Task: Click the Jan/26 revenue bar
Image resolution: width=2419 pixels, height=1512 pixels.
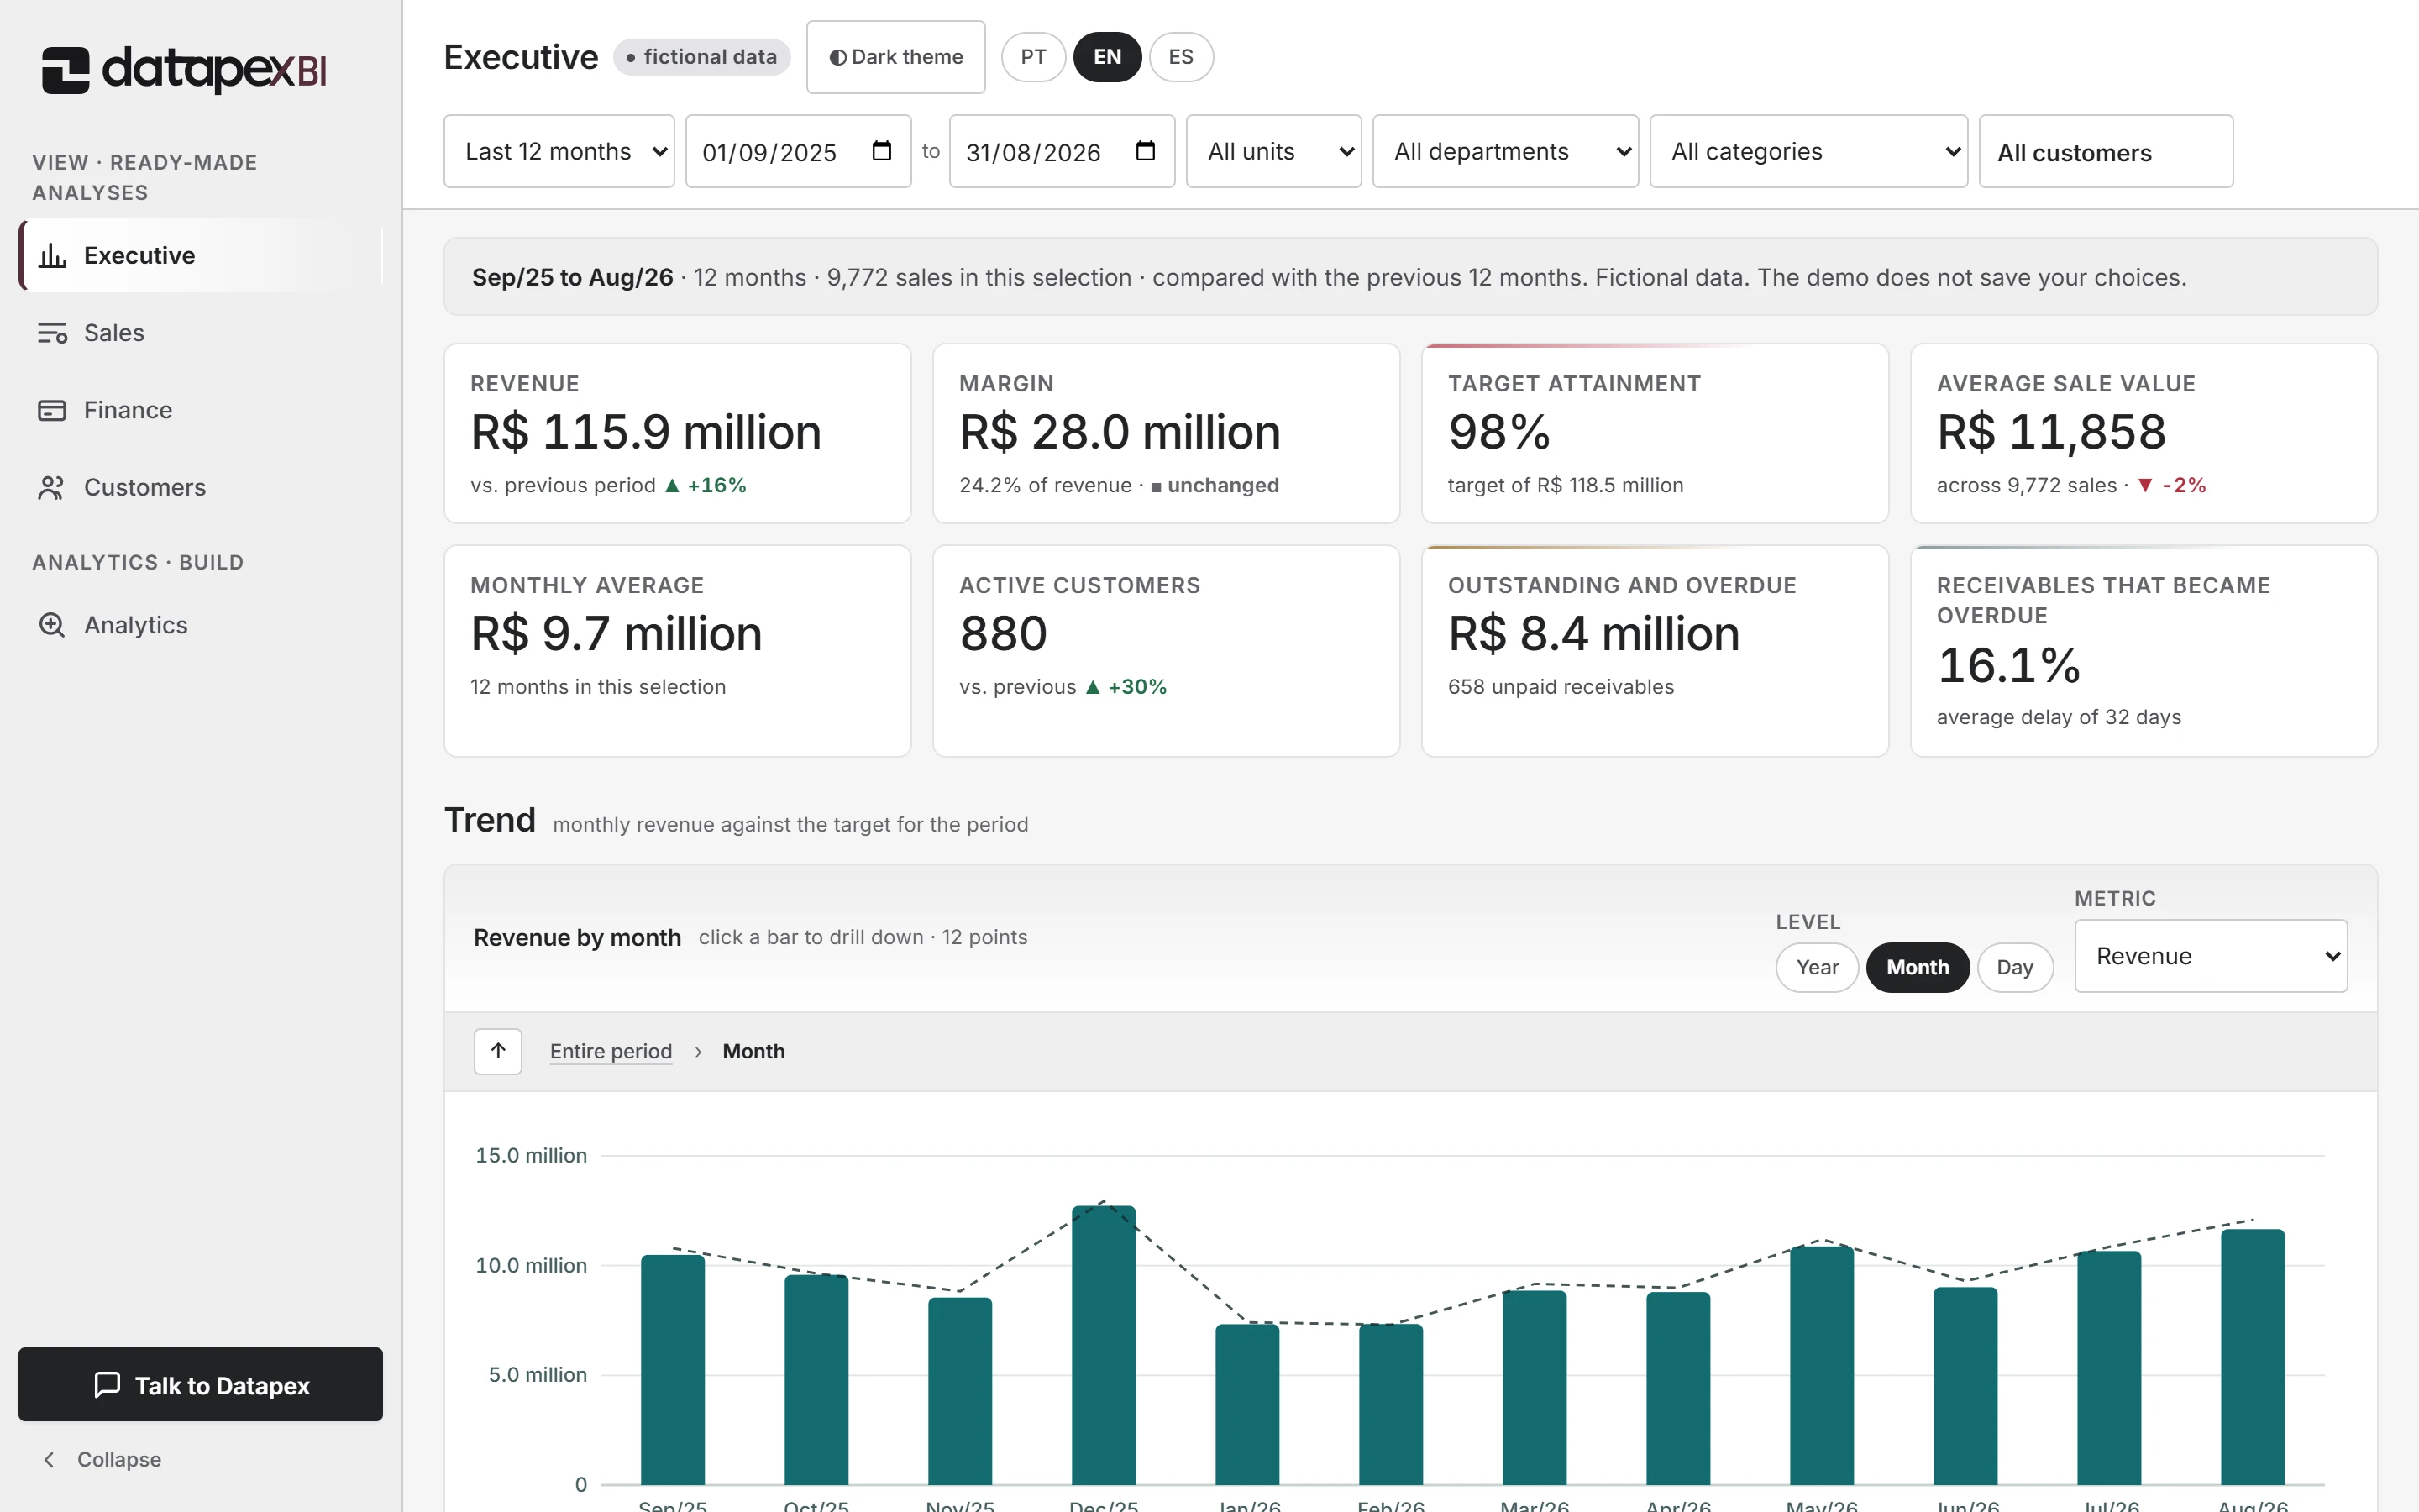Action: (1247, 1404)
